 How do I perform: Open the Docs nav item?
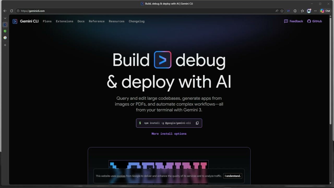[81, 21]
